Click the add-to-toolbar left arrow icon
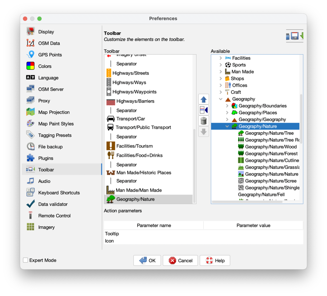 coord(204,110)
